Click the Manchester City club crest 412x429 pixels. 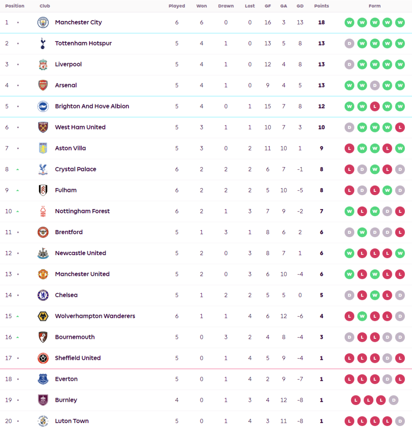pyautogui.click(x=43, y=23)
